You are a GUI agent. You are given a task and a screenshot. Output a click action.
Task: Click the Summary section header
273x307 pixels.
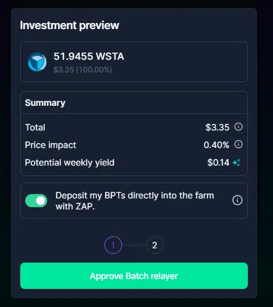[45, 103]
